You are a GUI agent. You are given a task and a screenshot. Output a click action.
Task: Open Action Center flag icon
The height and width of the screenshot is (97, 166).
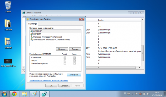pos(136,94)
